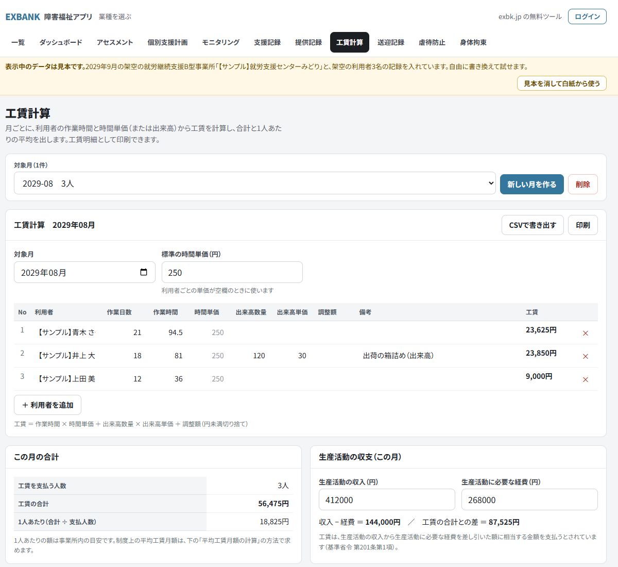Export with CSVで書き出す button
The height and width of the screenshot is (567, 618).
point(533,225)
